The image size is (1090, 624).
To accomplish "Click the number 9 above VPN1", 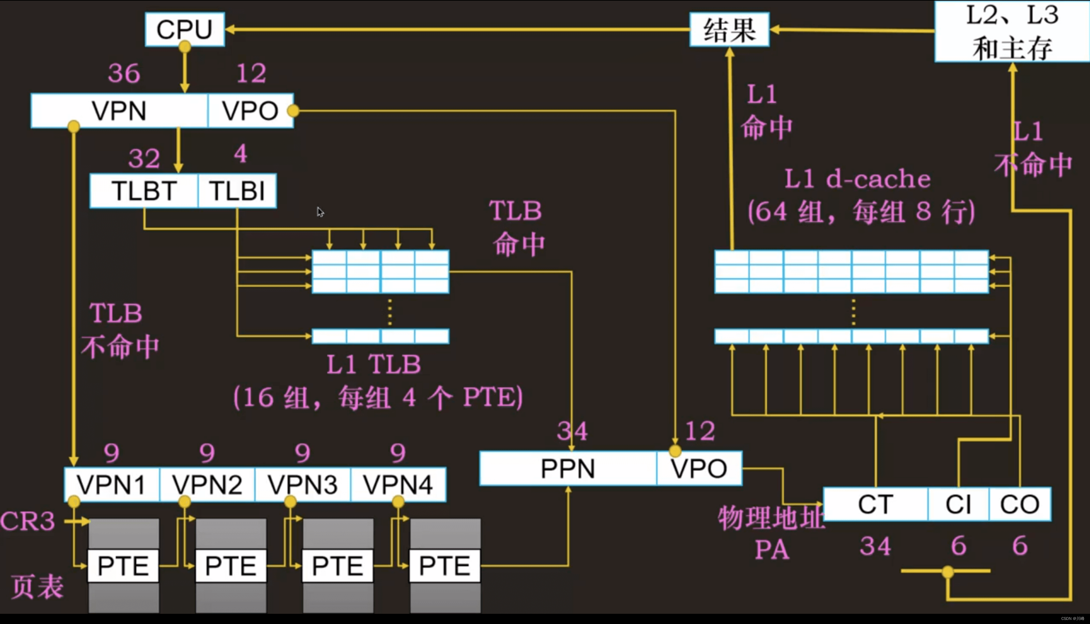I will click(x=111, y=453).
